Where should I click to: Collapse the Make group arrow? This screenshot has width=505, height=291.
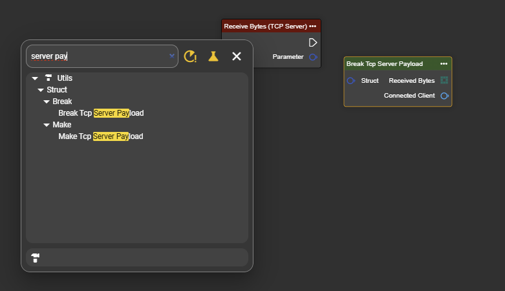(47, 125)
